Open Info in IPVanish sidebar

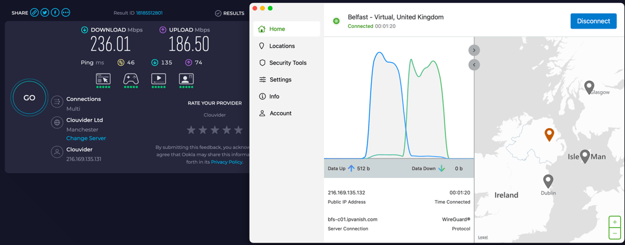click(287, 97)
